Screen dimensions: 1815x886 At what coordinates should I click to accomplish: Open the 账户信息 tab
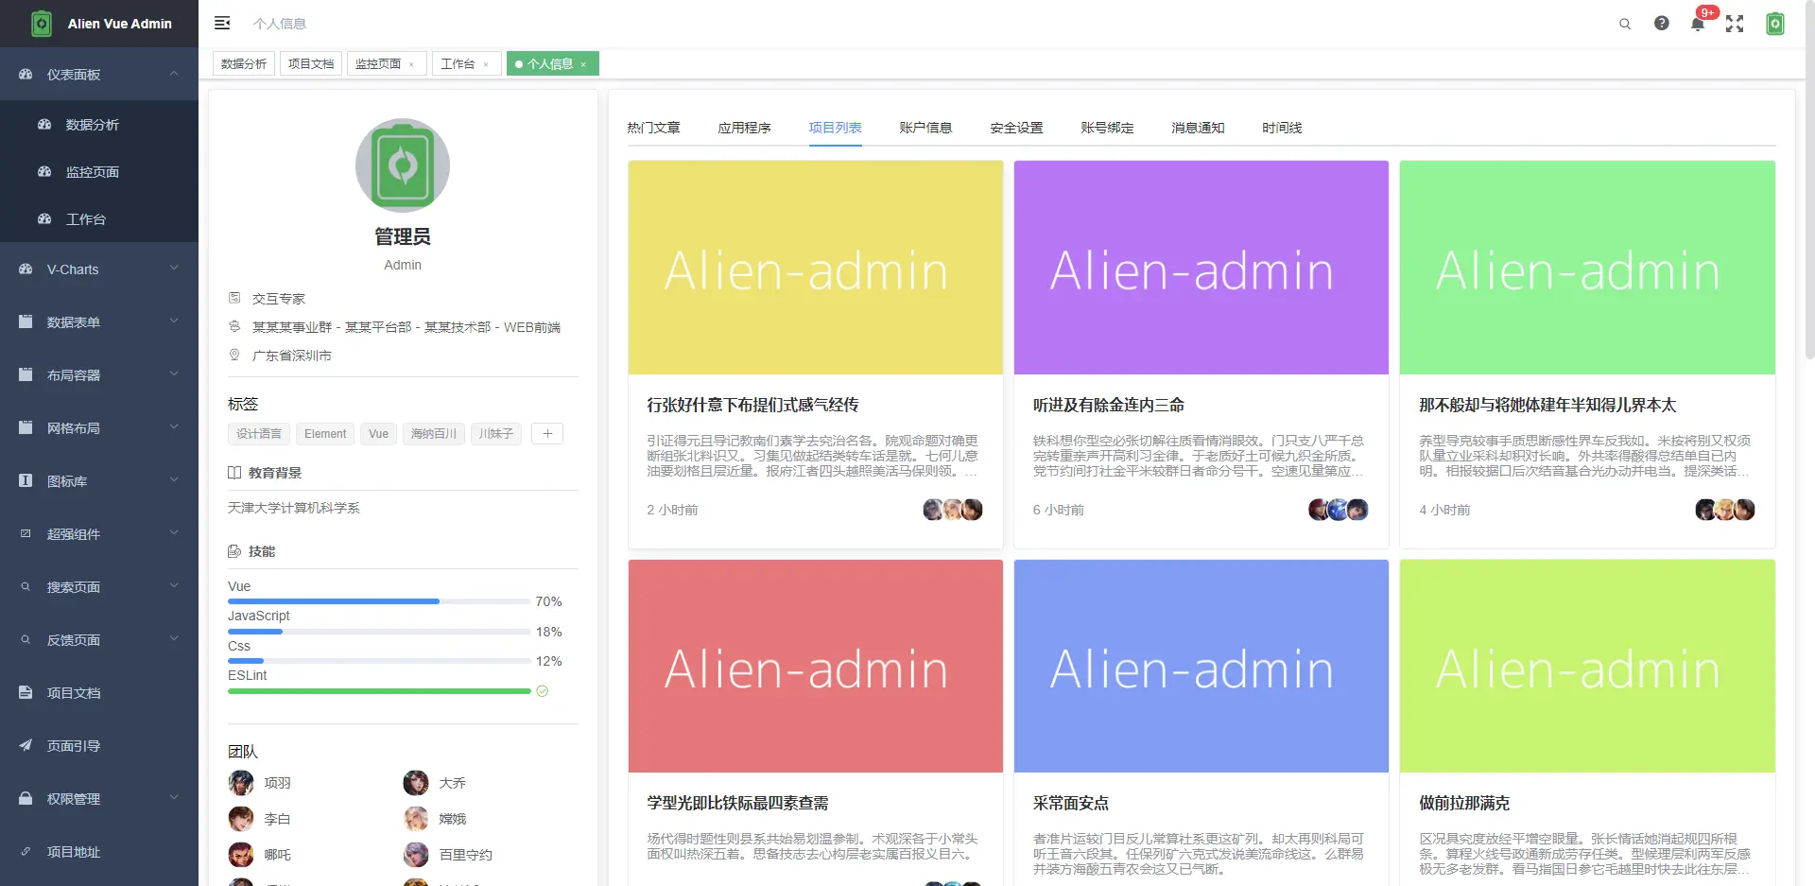925,128
